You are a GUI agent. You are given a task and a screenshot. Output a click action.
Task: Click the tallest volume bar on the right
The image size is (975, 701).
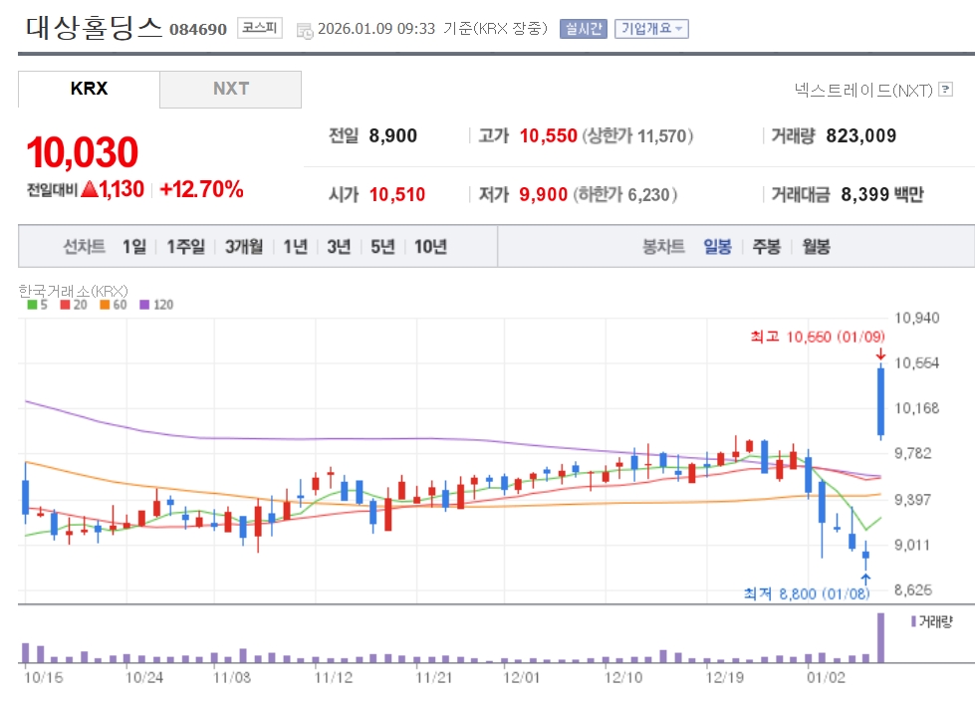pos(879,638)
